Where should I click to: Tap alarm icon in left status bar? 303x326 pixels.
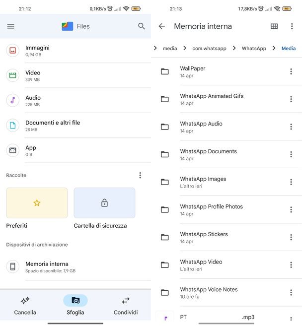[110, 8]
